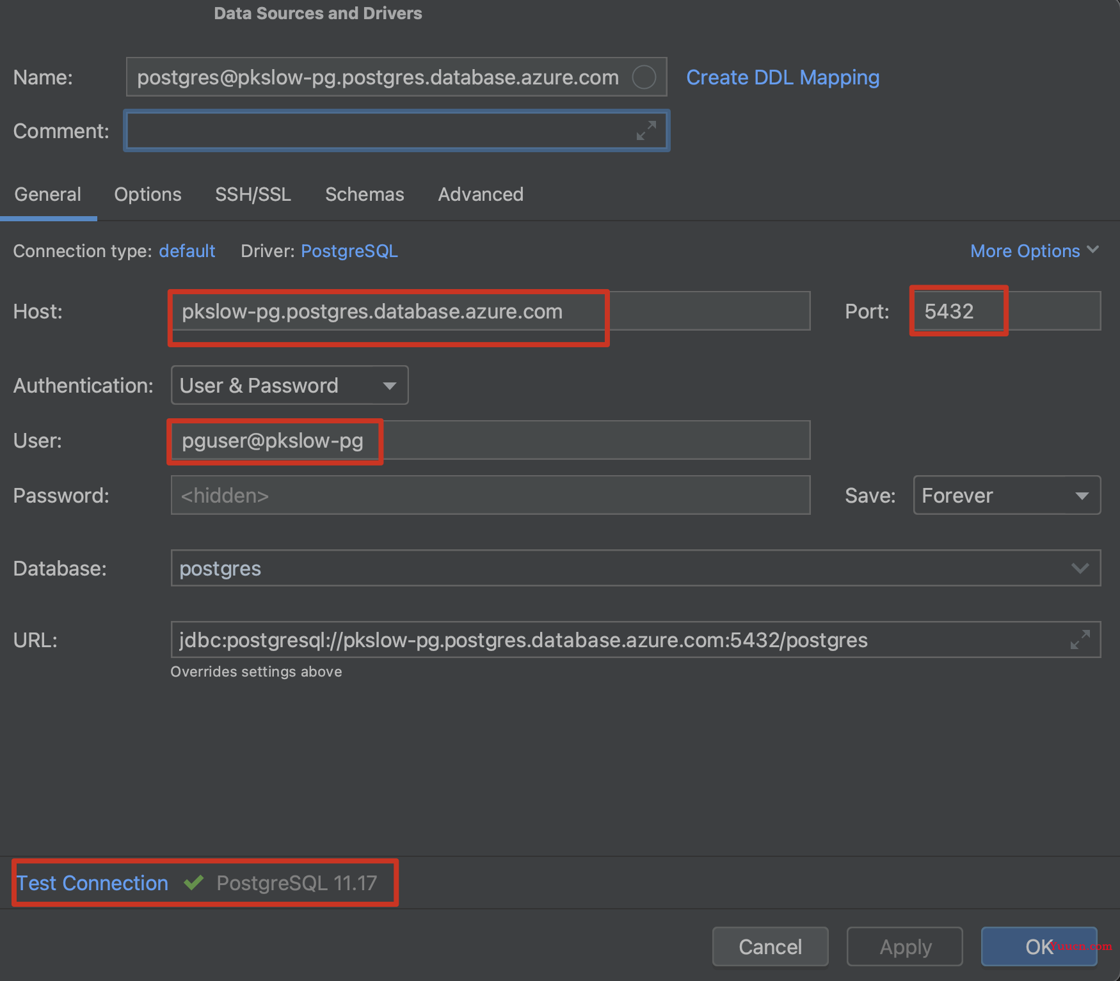Viewport: 1120px width, 981px height.
Task: Open the Authentication dropdown
Action: [289, 385]
